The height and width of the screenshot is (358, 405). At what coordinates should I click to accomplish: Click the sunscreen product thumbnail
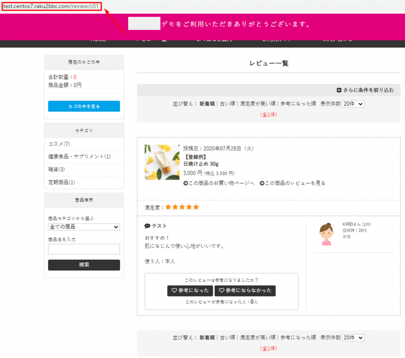click(x=162, y=162)
